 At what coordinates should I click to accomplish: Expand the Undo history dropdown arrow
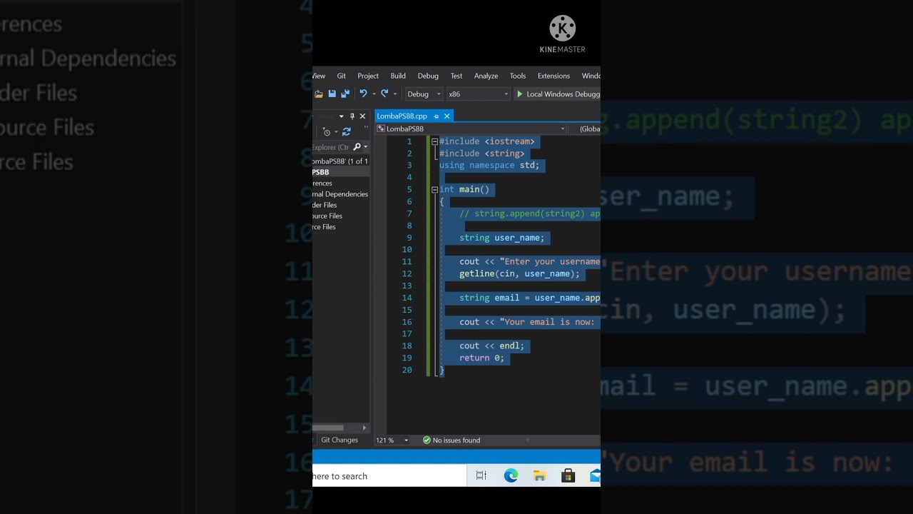pos(373,94)
